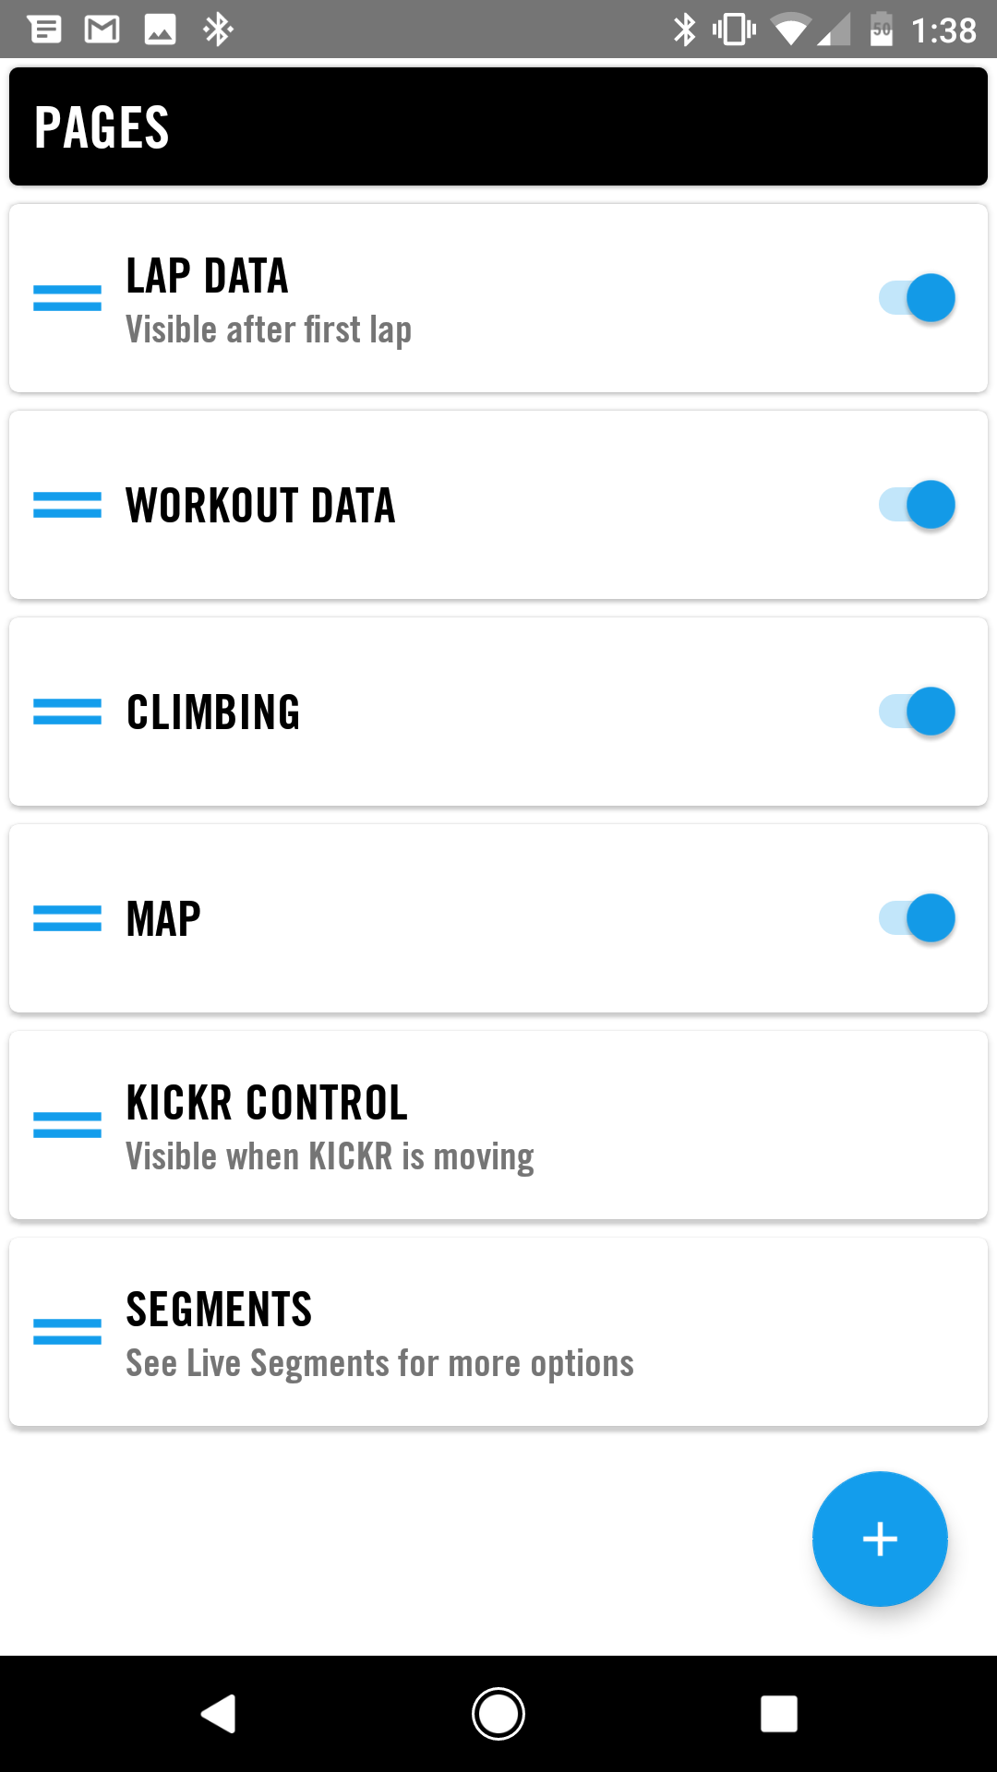This screenshot has width=997, height=1772.
Task: Open the Workout Data page
Action: coord(498,505)
